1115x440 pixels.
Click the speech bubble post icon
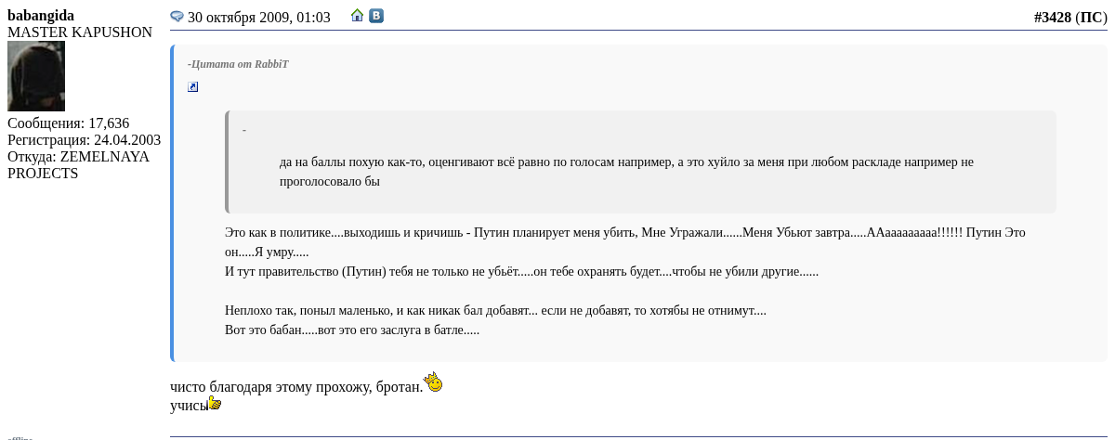(177, 17)
